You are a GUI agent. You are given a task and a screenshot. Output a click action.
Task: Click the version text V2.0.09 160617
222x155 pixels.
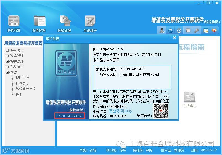[x=70, y=116]
